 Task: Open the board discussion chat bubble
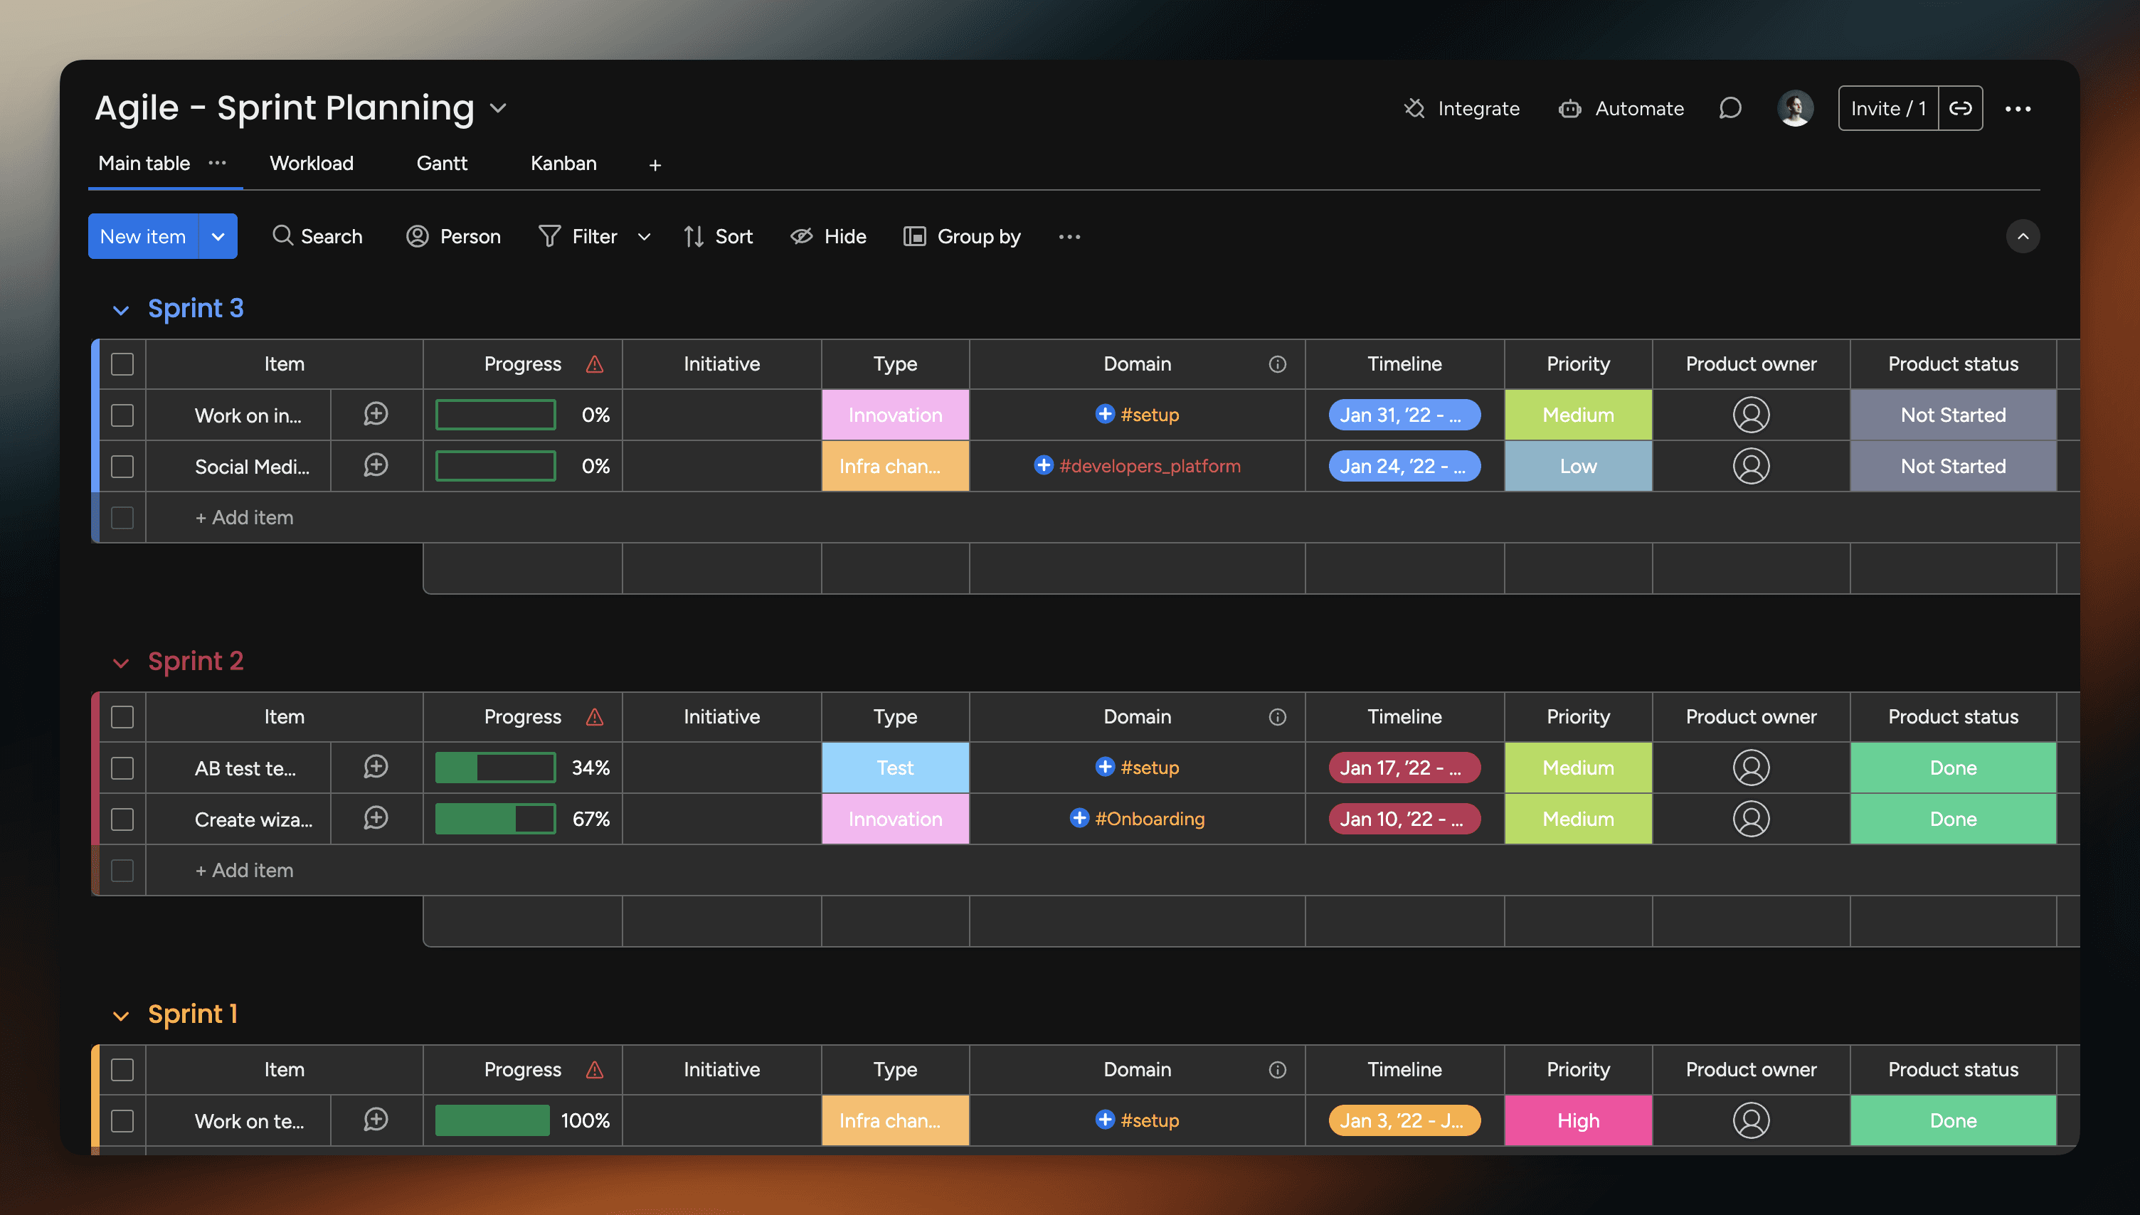(x=1730, y=108)
